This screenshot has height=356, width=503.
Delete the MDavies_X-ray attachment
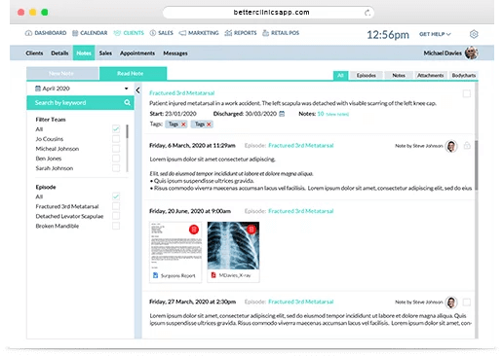pyautogui.click(x=251, y=230)
